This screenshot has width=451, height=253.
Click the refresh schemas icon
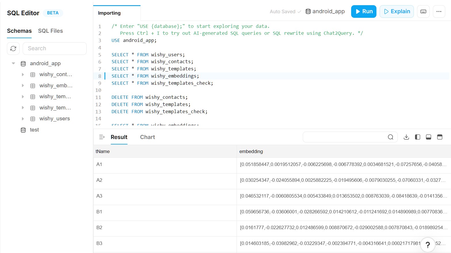pos(13,49)
